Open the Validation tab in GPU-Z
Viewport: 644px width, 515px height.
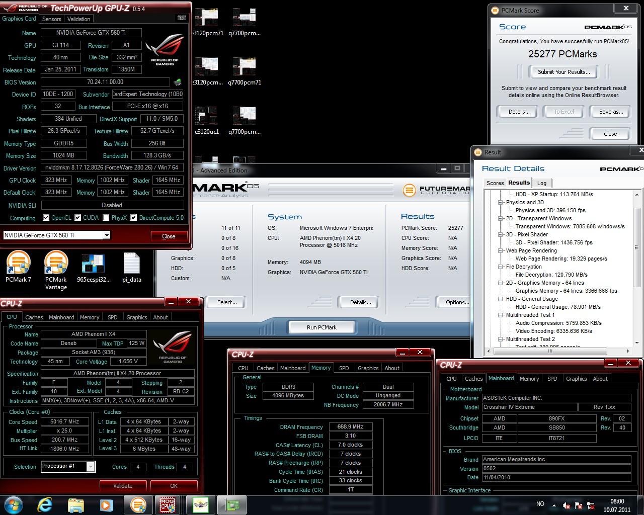tap(79, 19)
